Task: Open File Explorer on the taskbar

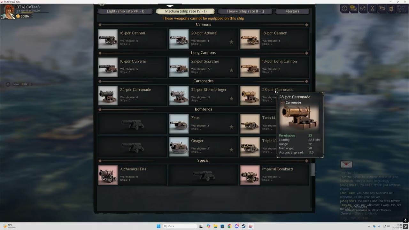Action: [215, 226]
